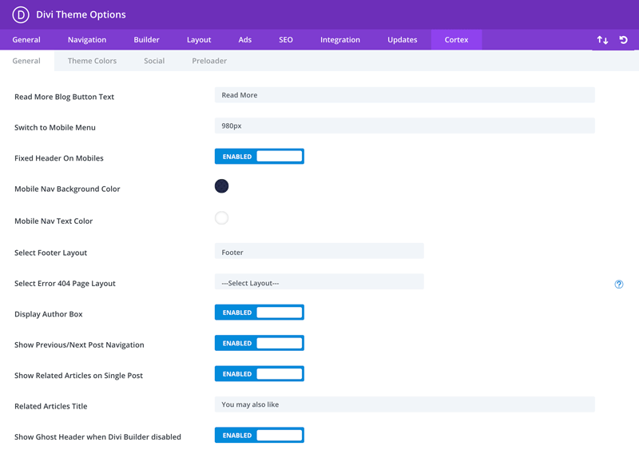The width and height of the screenshot is (639, 462).
Task: Click the Select Footer Layout label
Action: tap(51, 253)
